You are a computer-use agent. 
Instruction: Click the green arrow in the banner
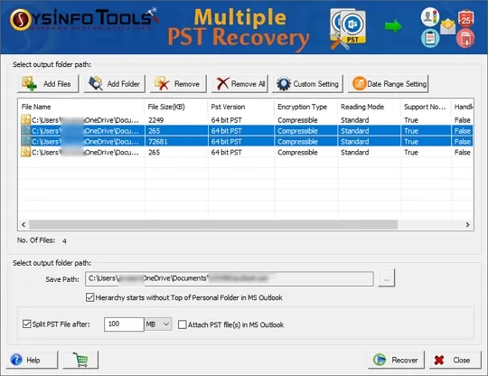(x=393, y=26)
